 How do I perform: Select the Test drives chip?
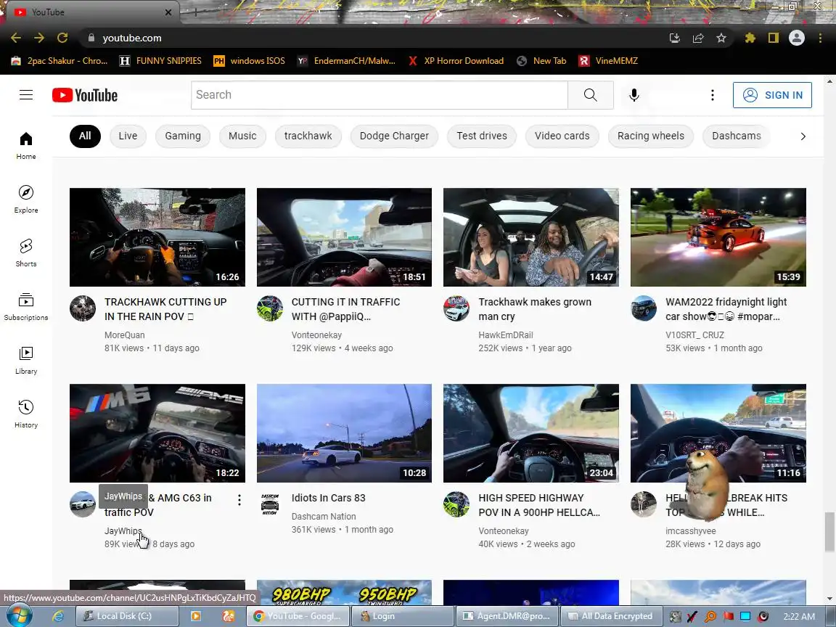coord(482,136)
